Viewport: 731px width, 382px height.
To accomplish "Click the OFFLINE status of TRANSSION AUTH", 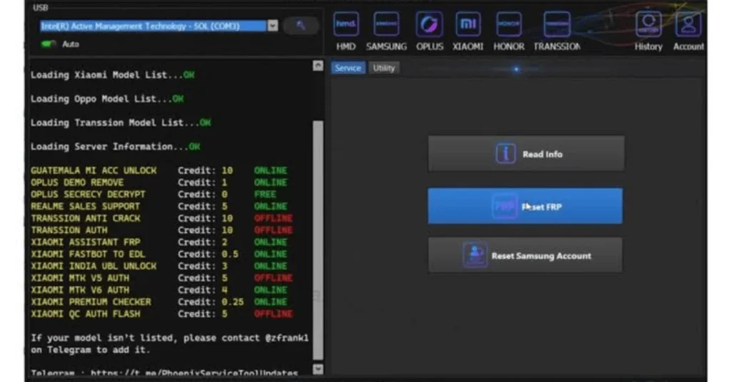I will [x=273, y=230].
